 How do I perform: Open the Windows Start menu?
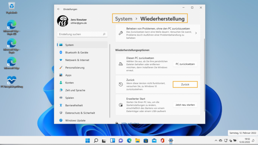(x=88, y=141)
